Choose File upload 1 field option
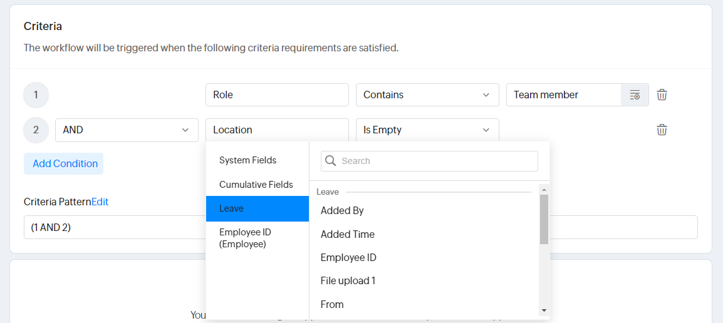This screenshot has width=723, height=323. (348, 281)
